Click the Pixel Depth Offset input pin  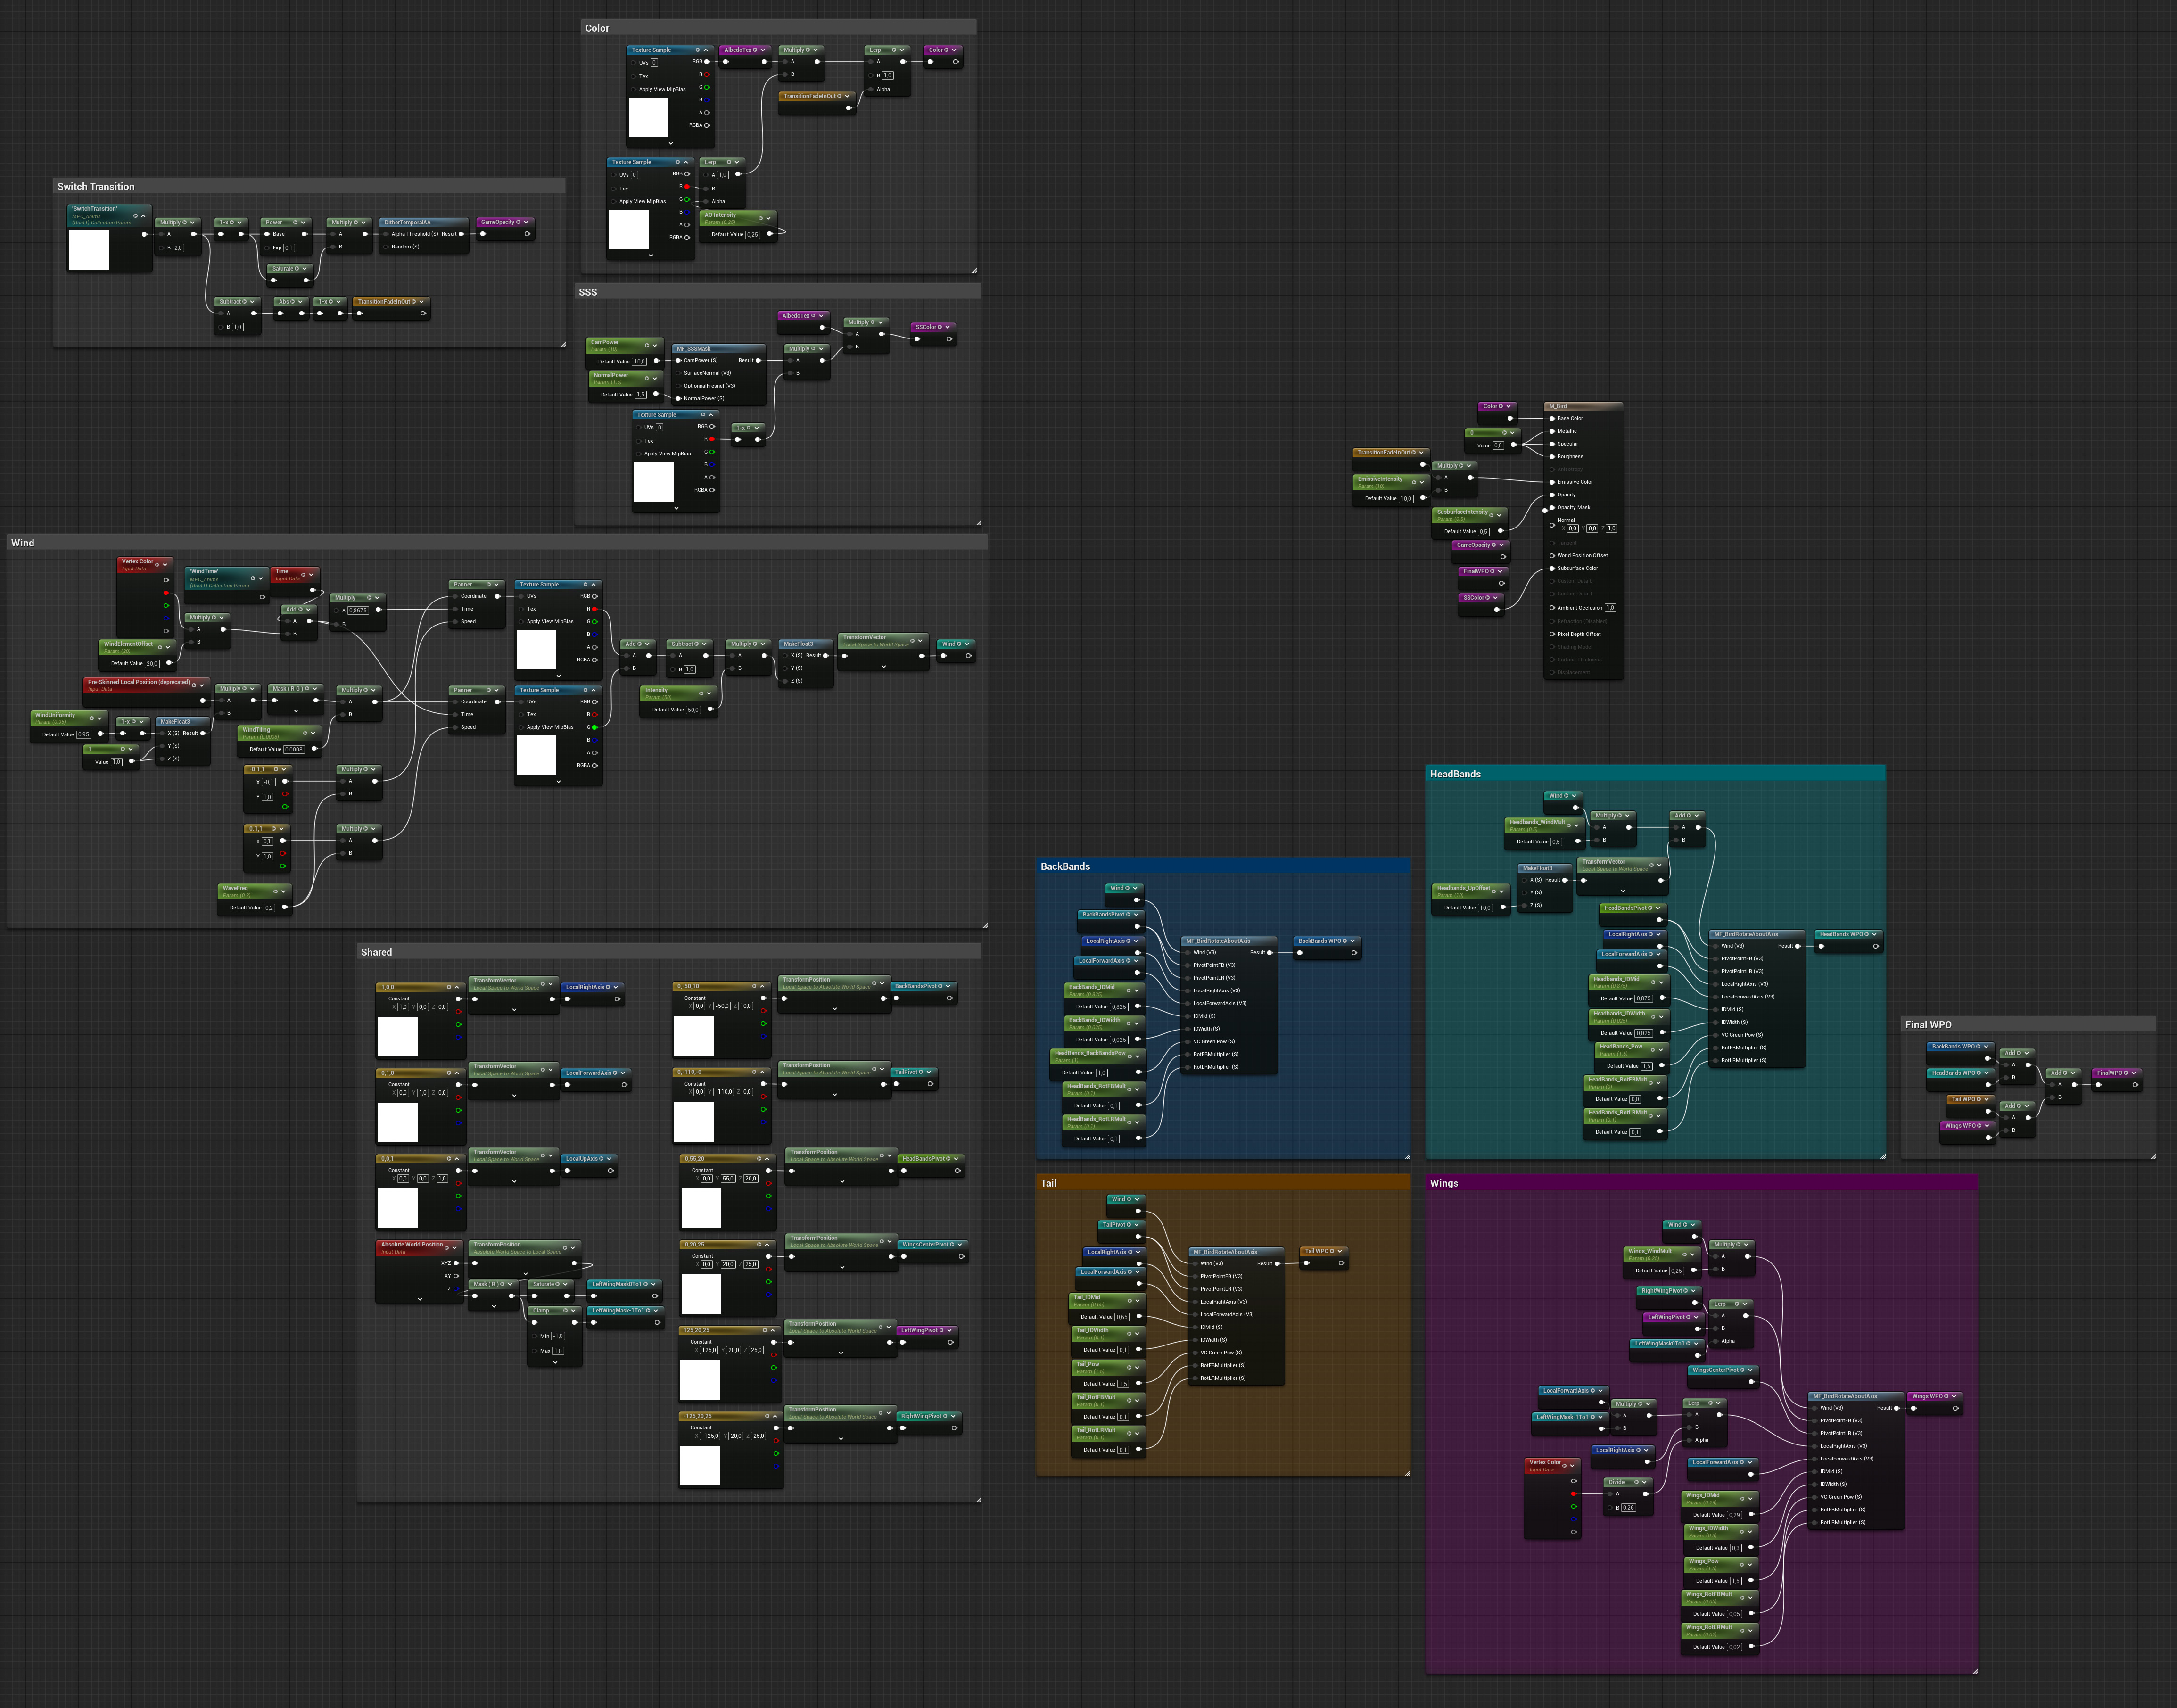[x=1552, y=634]
